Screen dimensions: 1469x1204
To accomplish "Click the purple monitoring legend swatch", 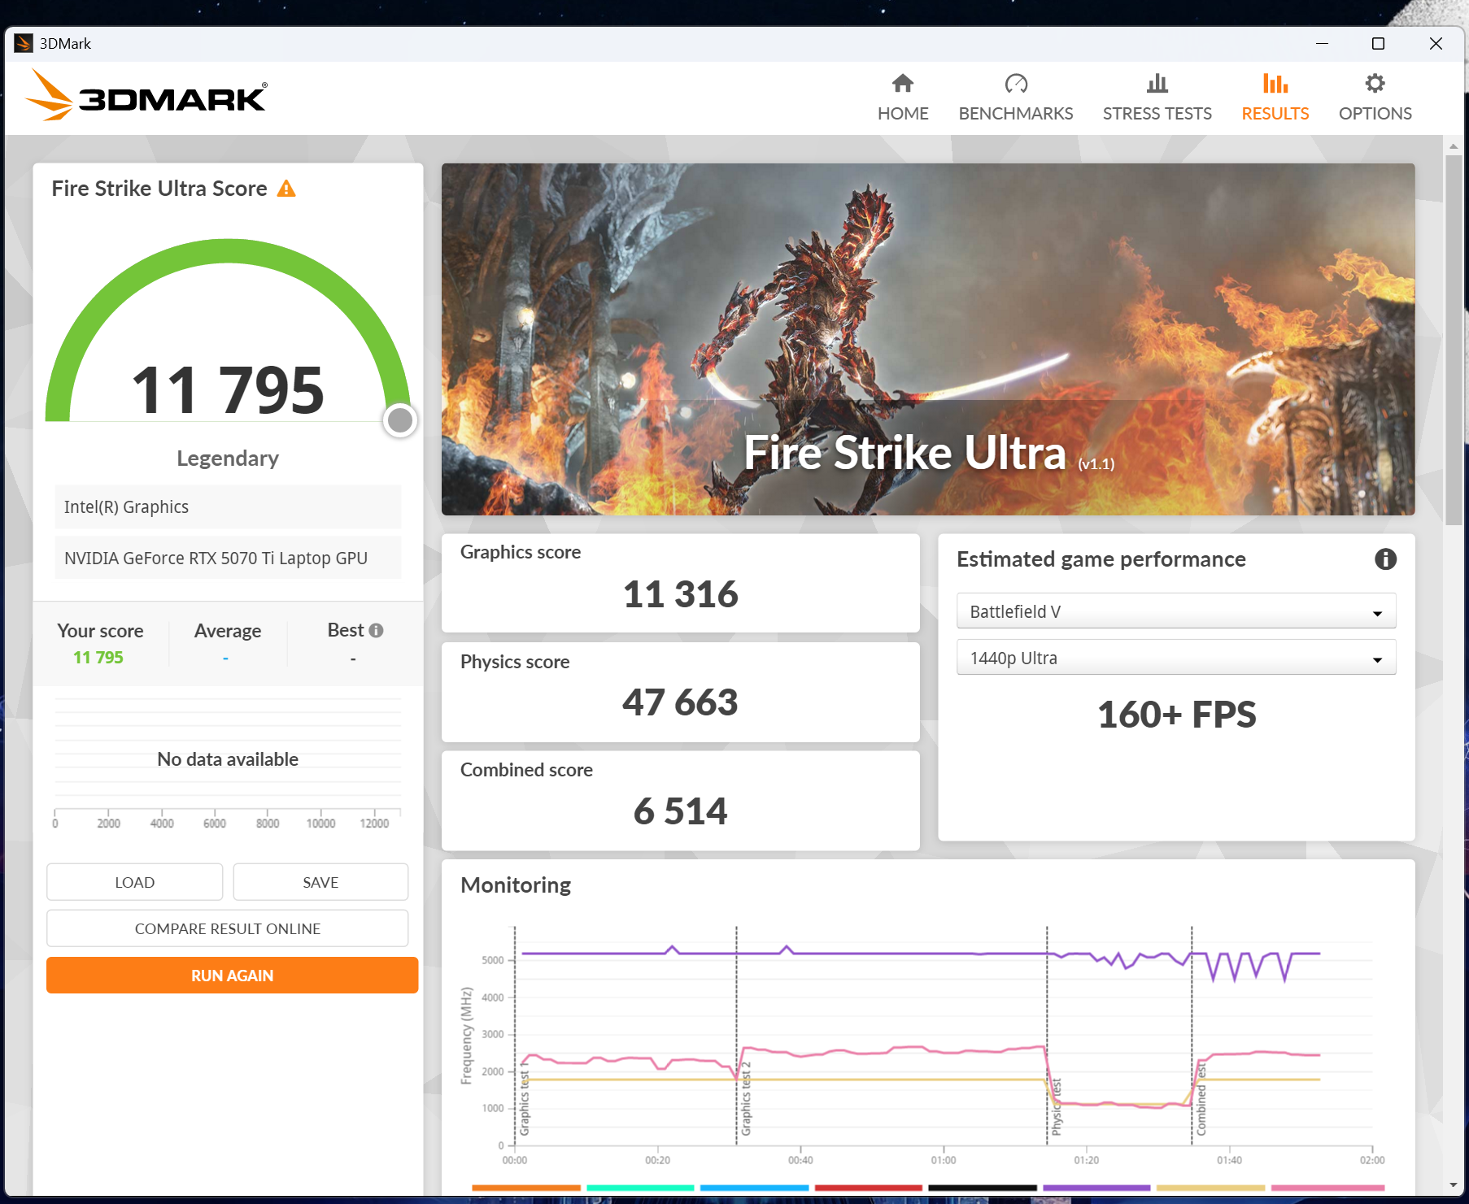I will point(1096,1188).
